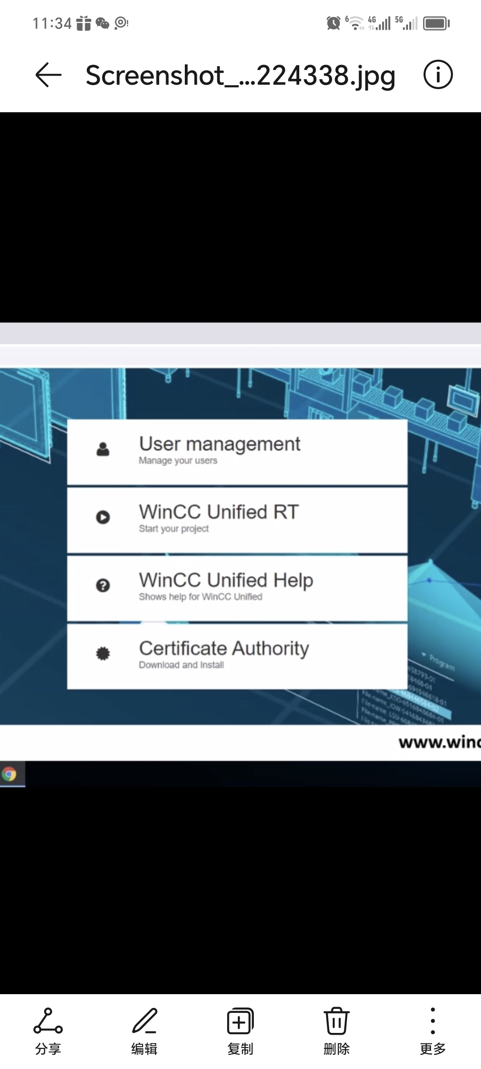Click the play icon beside WinCC Unified RT
Image resolution: width=481 pixels, height=1069 pixels.
103,517
